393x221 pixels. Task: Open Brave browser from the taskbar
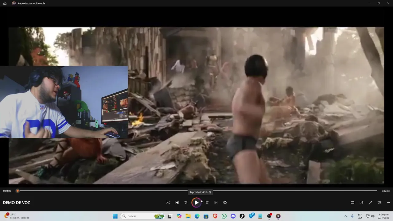(x=215, y=216)
